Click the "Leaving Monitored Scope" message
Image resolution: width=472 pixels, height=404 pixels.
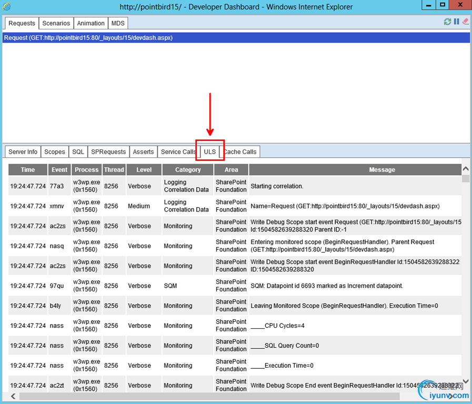pyautogui.click(x=344, y=306)
